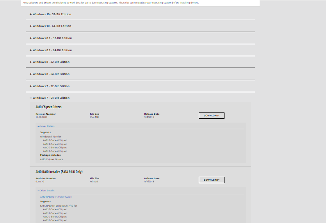Collapse Windows 7 - 64-Bit Edition section
The image size is (326, 223).
tap(50, 98)
